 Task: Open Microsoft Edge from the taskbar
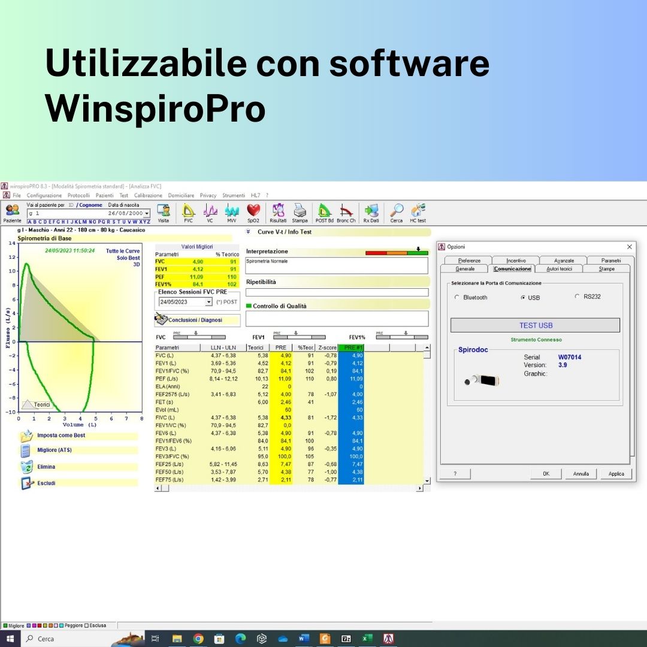click(241, 639)
